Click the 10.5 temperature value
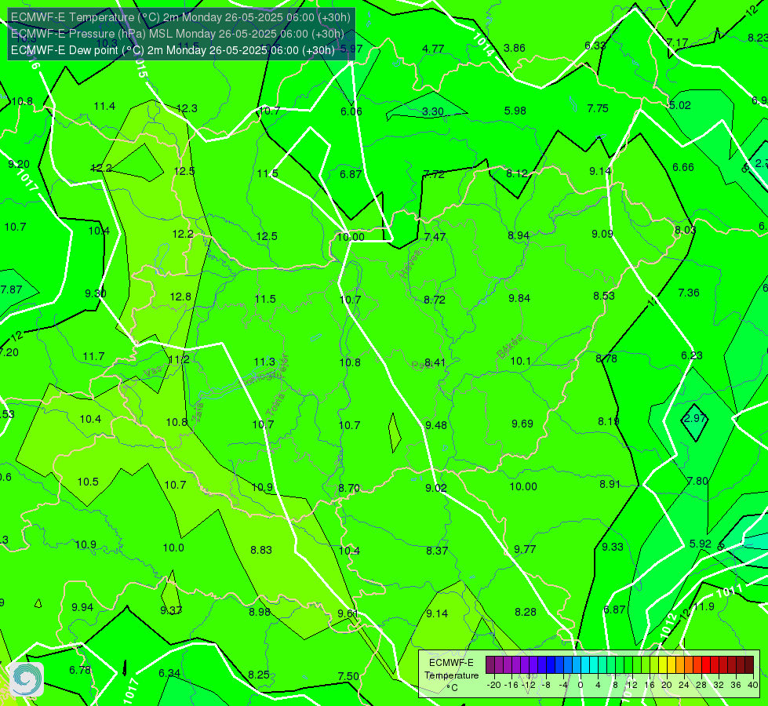 coord(88,482)
